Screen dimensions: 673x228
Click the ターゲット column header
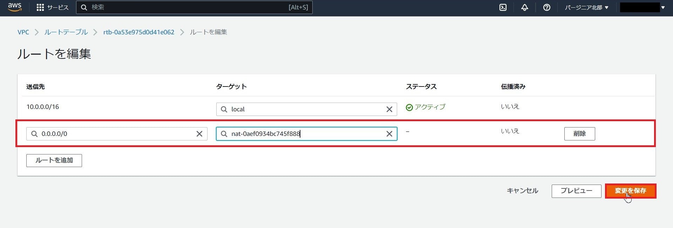pyautogui.click(x=231, y=87)
